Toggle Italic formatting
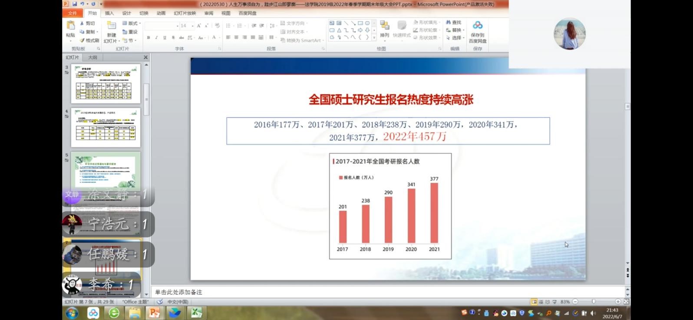The height and width of the screenshot is (320, 693). pyautogui.click(x=156, y=38)
